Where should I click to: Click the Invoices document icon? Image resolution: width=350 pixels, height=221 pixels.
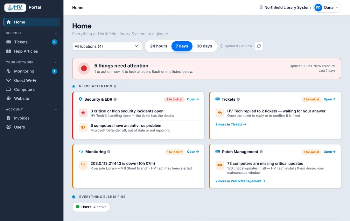9,118
